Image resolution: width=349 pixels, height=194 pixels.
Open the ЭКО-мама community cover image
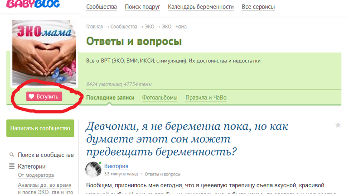click(x=44, y=52)
